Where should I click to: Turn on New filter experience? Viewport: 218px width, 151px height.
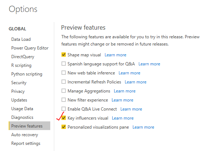coord(64,100)
